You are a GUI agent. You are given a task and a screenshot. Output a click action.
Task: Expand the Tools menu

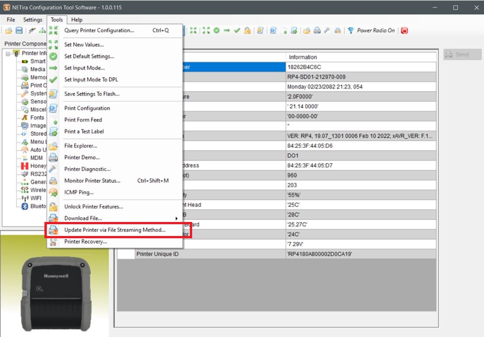(x=56, y=19)
